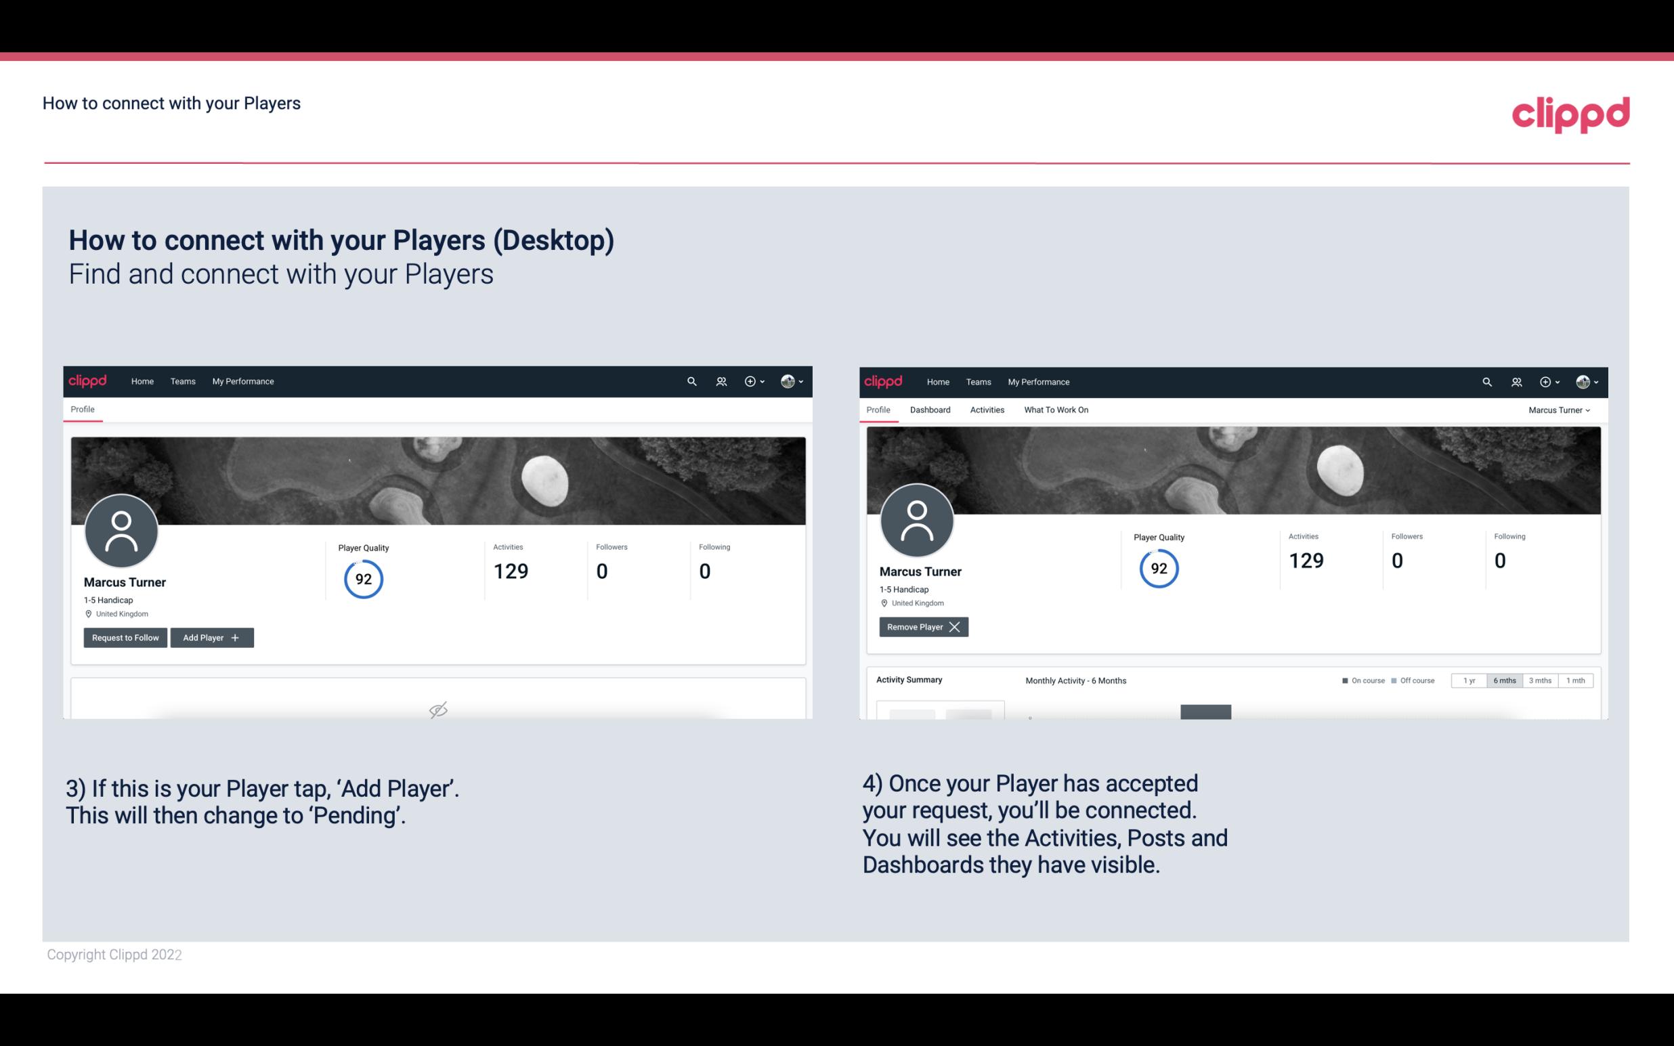Click the search icon in right screenshot
Viewport: 1674px width, 1046px height.
(x=1486, y=380)
